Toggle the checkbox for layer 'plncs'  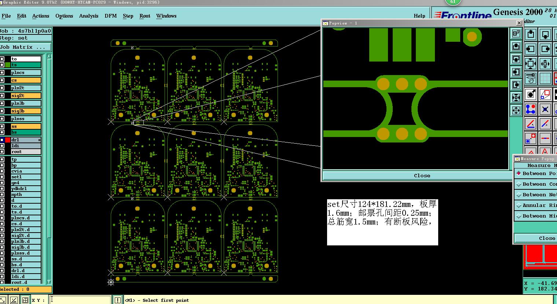click(2, 73)
